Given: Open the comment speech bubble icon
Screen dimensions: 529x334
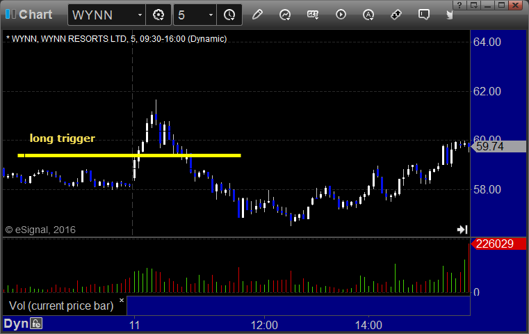Looking at the screenshot, I should (x=424, y=15).
